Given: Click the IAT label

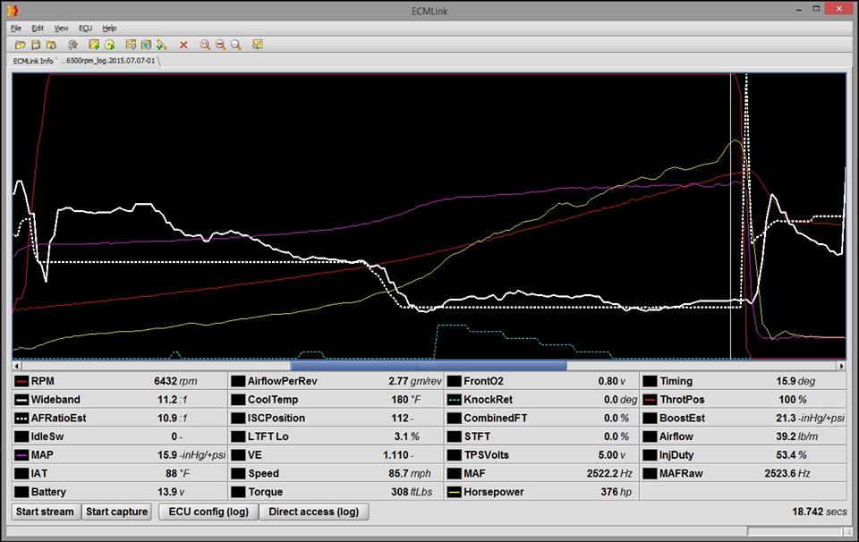Looking at the screenshot, I should [x=38, y=473].
